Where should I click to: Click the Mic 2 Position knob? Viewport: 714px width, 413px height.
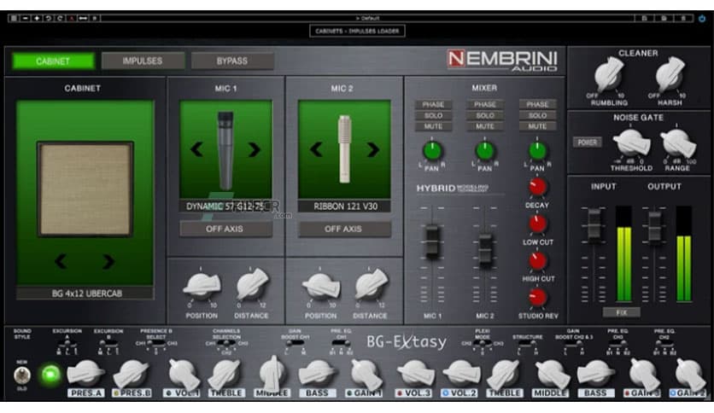click(x=320, y=286)
